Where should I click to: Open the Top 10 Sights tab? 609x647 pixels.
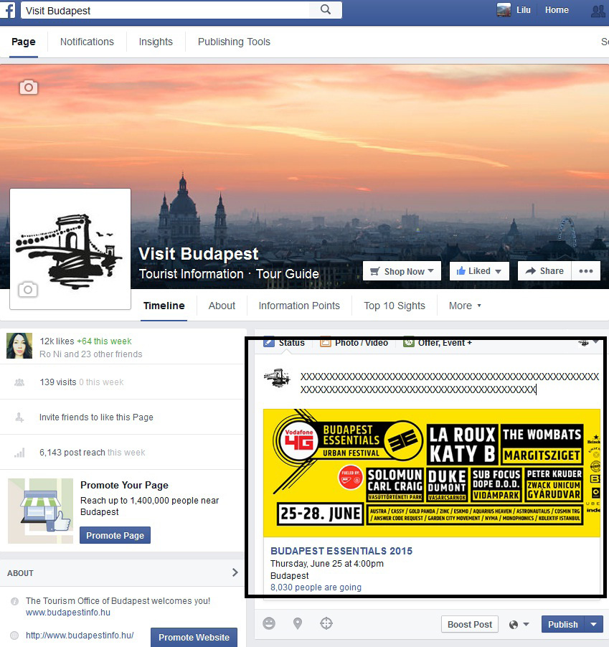(x=395, y=306)
